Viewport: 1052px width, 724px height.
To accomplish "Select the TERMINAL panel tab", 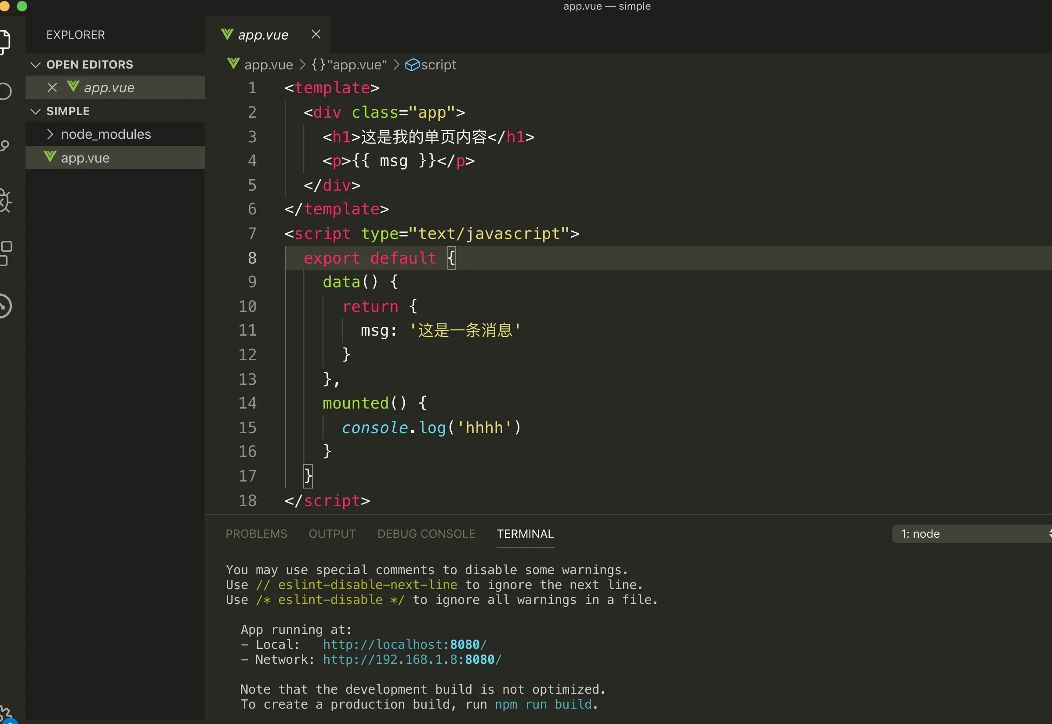I will tap(525, 534).
